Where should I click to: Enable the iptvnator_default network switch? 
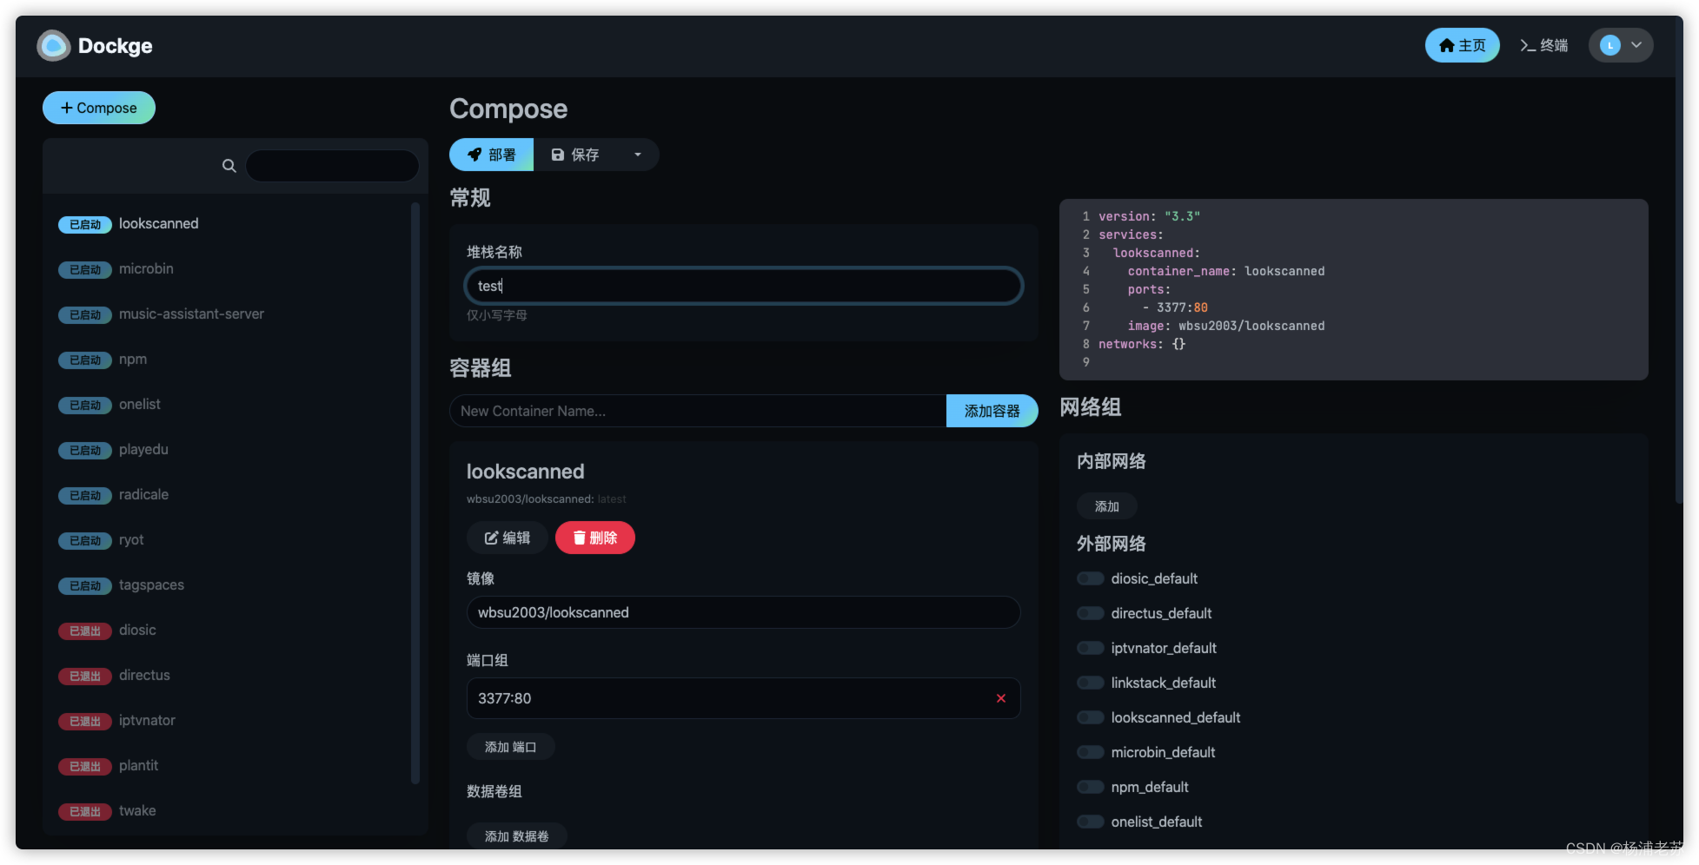coord(1090,648)
